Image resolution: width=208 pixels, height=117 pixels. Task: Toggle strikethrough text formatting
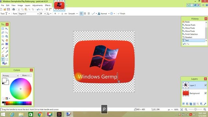pyautogui.click(x=66, y=14)
